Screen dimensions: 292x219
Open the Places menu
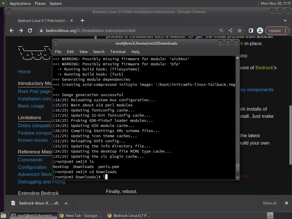point(40,3)
